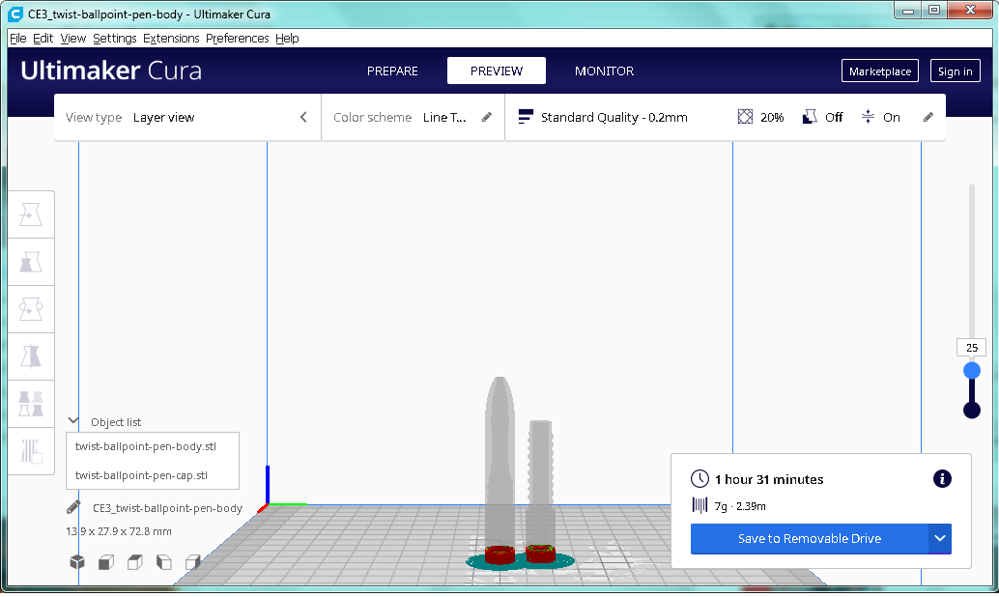Image resolution: width=999 pixels, height=597 pixels.
Task: Click the Sign in button
Action: tap(955, 71)
